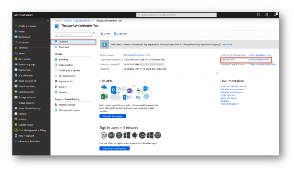This screenshot has height=176, width=294.
Task: Collapse the main Azure sidebar
Action: [x=48, y=21]
